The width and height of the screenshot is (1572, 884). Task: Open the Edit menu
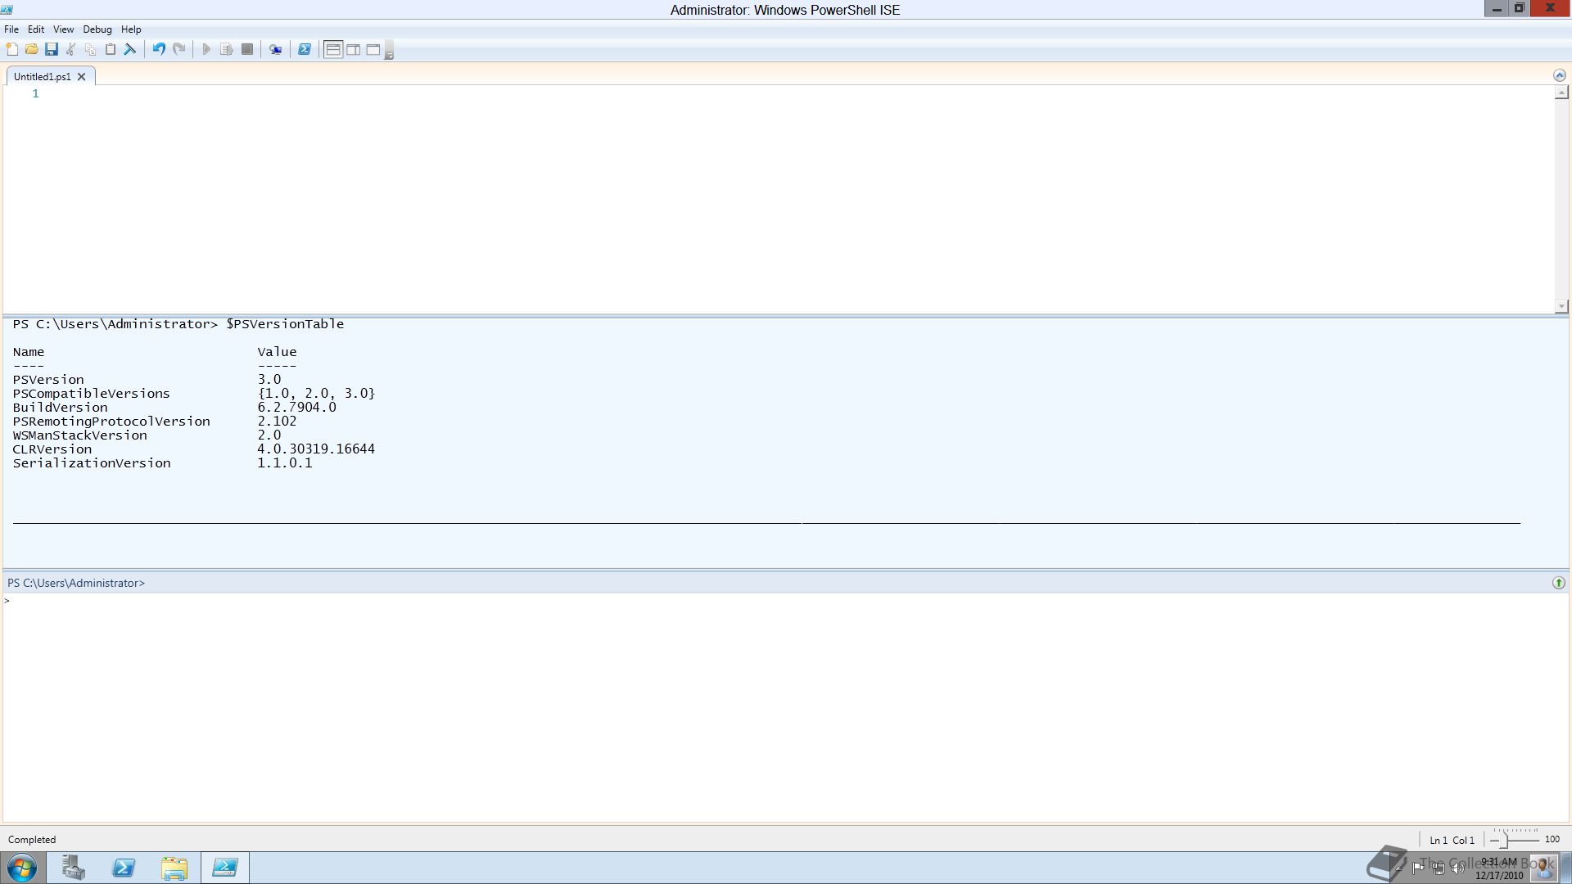(x=36, y=29)
